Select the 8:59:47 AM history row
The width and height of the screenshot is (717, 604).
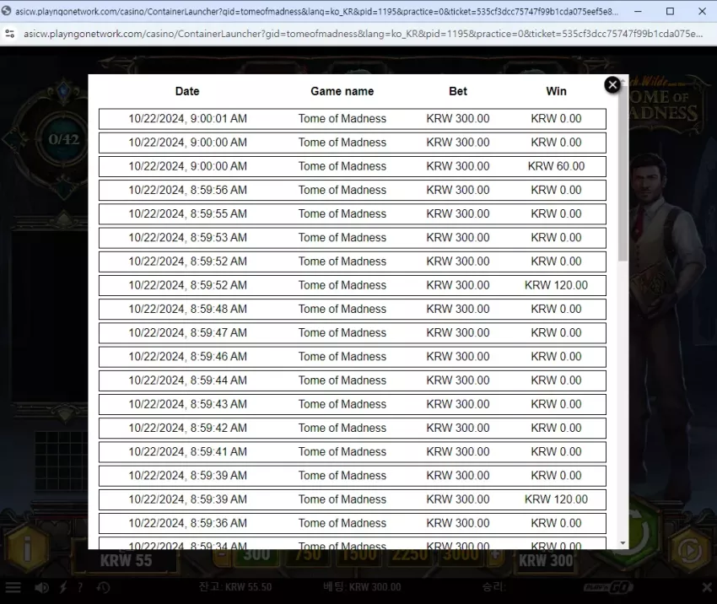[x=352, y=333]
